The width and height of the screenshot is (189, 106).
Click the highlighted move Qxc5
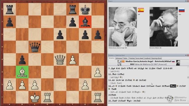click(x=173, y=86)
